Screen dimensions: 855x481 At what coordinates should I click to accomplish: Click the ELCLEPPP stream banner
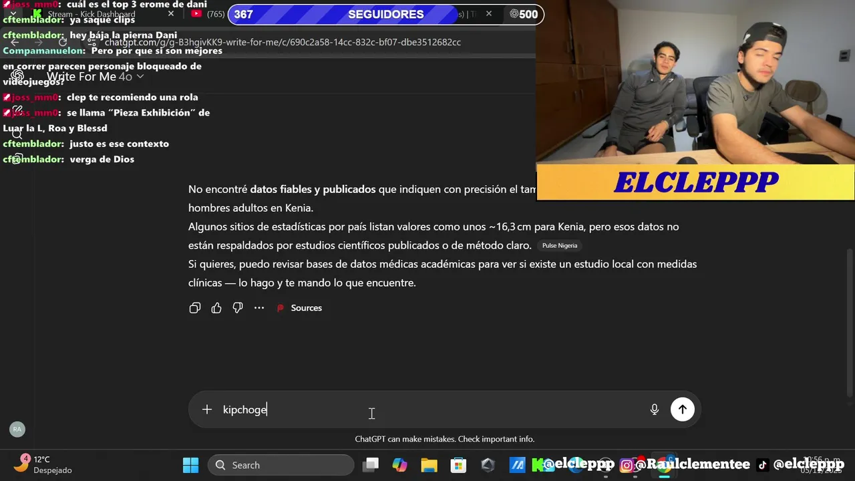pos(696,182)
